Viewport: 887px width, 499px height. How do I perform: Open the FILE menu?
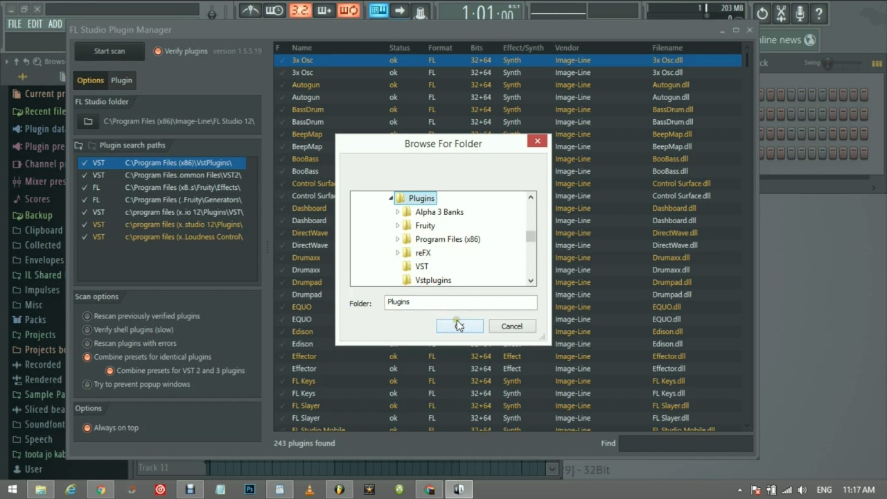click(x=15, y=24)
